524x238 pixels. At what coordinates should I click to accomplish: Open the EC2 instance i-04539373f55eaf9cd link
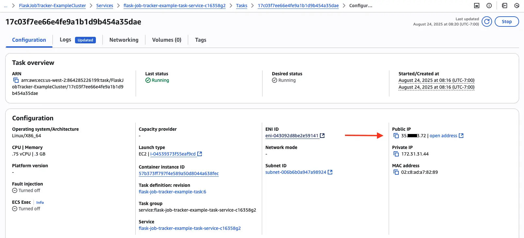tap(173, 154)
